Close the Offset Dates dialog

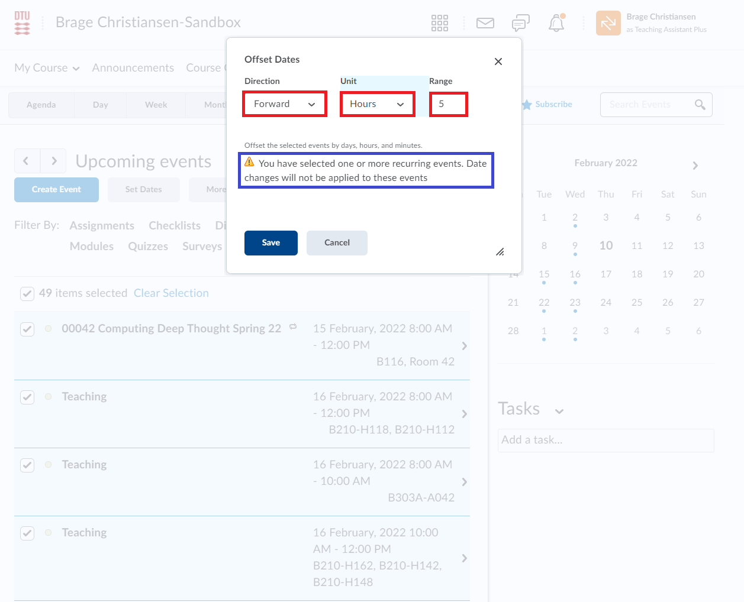coord(498,62)
